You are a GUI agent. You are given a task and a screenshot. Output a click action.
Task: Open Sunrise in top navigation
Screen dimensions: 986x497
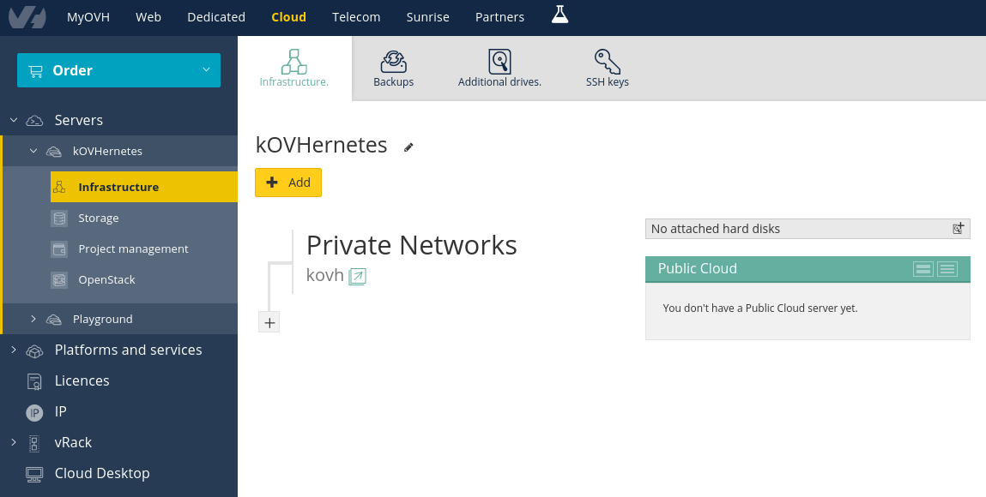(427, 17)
